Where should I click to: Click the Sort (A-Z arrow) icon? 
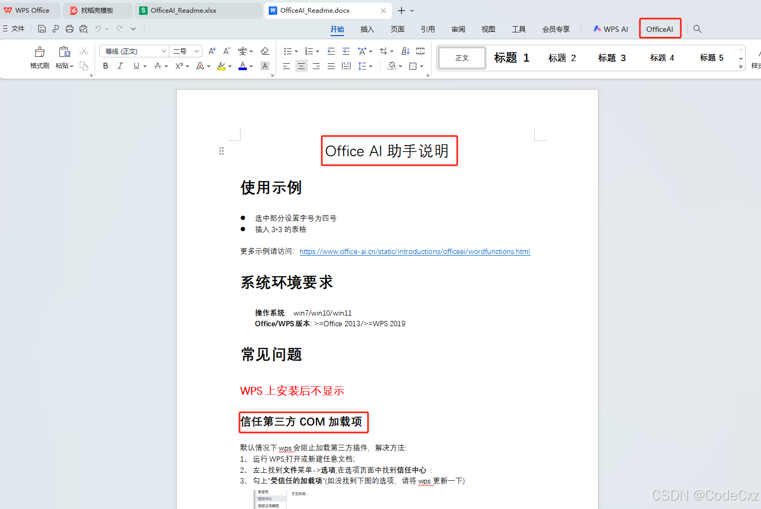(405, 51)
